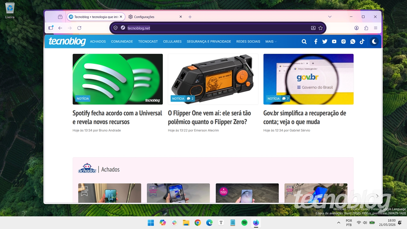Show hidden icons in the system tray
Viewport: 407px width, 229px height.
(339, 223)
